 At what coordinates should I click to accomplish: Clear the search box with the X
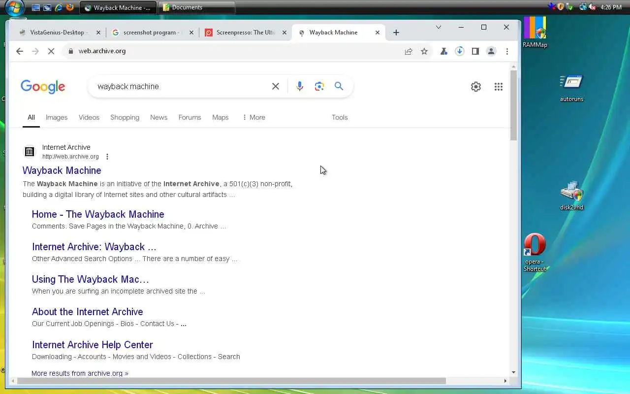(276, 86)
